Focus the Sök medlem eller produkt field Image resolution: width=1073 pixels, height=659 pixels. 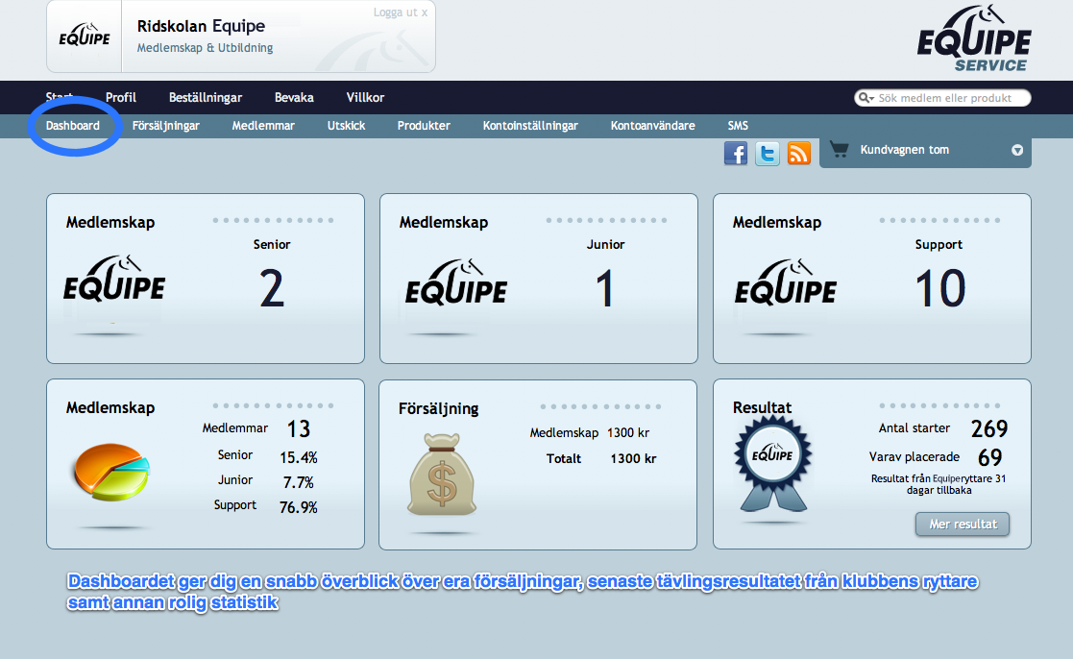pyautogui.click(x=943, y=98)
